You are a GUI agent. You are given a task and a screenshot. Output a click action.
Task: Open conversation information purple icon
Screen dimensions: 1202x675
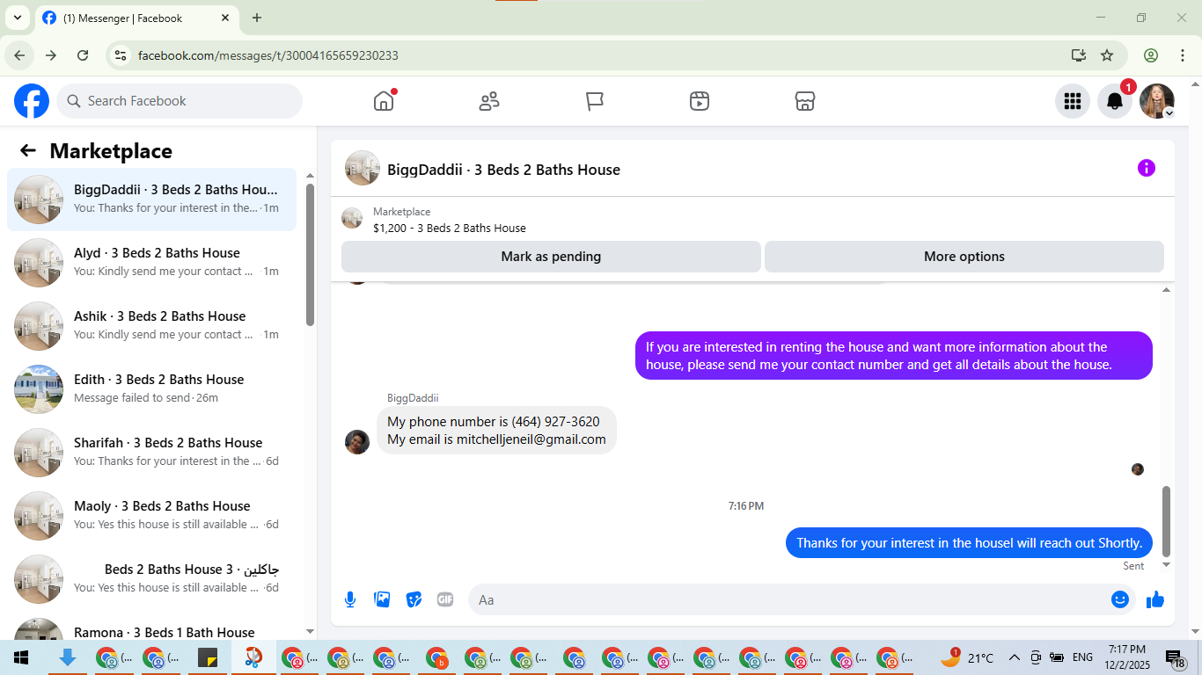tap(1146, 168)
